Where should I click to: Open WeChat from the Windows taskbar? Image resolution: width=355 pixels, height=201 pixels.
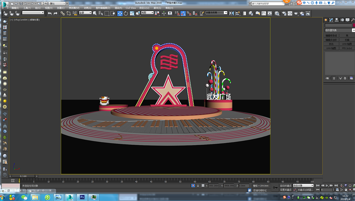24,198
